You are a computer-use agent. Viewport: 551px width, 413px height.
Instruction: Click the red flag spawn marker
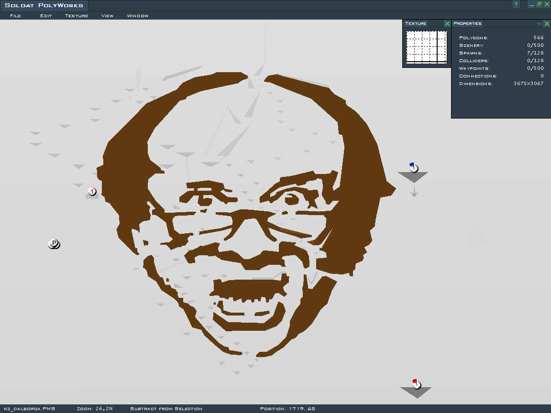[416, 384]
